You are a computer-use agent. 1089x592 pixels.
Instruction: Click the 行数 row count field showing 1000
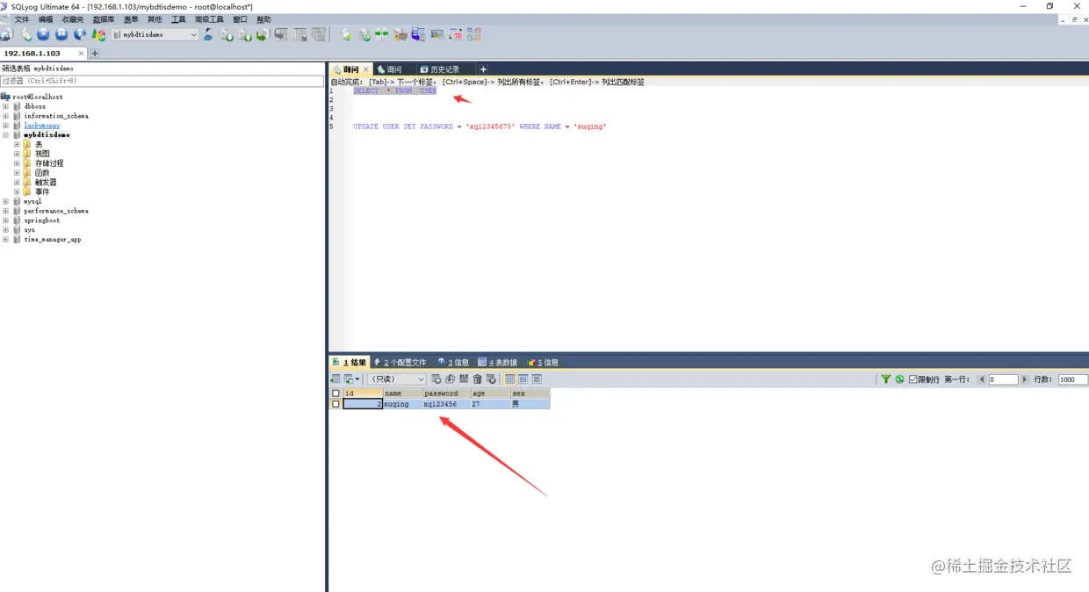coord(1072,379)
